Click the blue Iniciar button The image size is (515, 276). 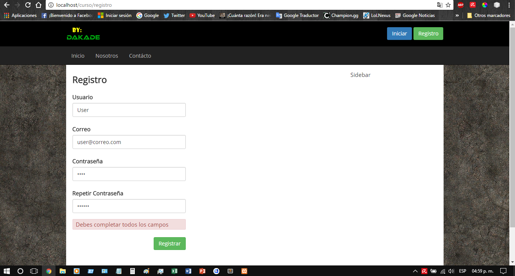(399, 34)
